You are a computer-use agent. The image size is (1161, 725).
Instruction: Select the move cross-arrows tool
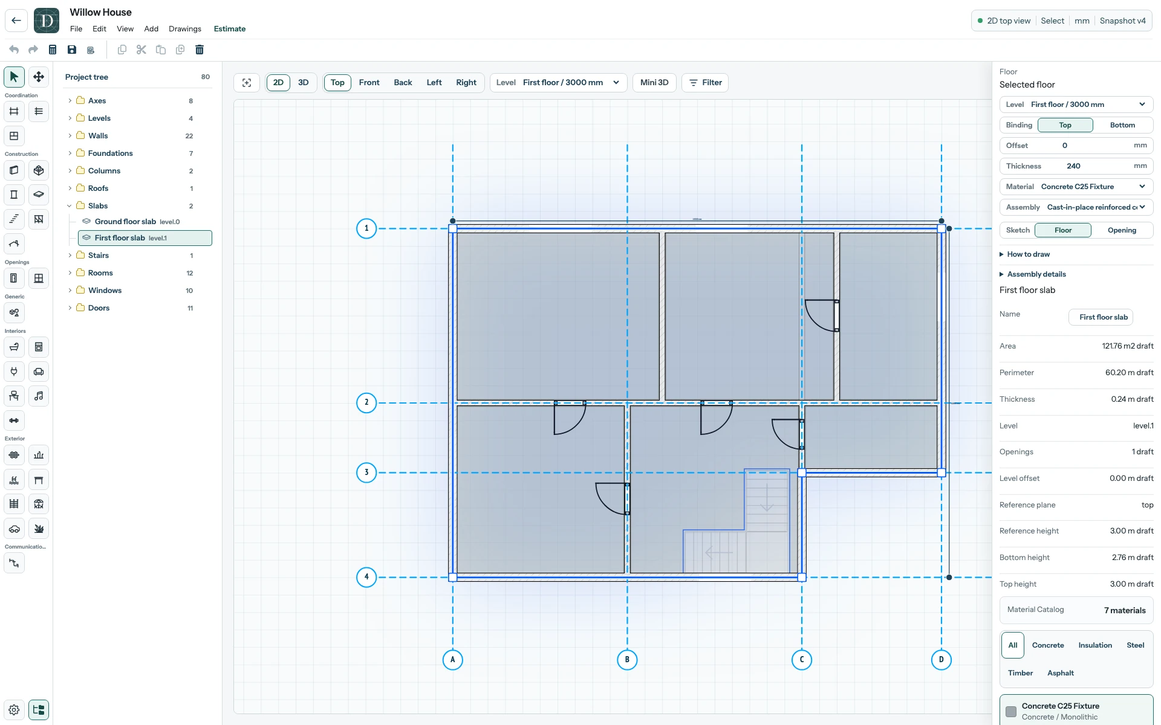[39, 77]
